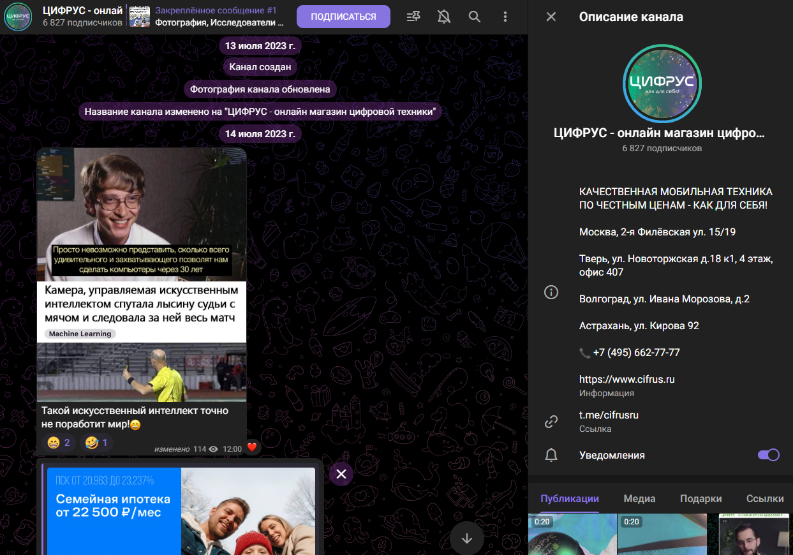Viewport: 793px width, 555px height.
Task: Open the boost/poll icon in header
Action: point(413,17)
